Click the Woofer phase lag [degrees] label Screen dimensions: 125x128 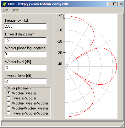pyautogui.click(x=26, y=48)
